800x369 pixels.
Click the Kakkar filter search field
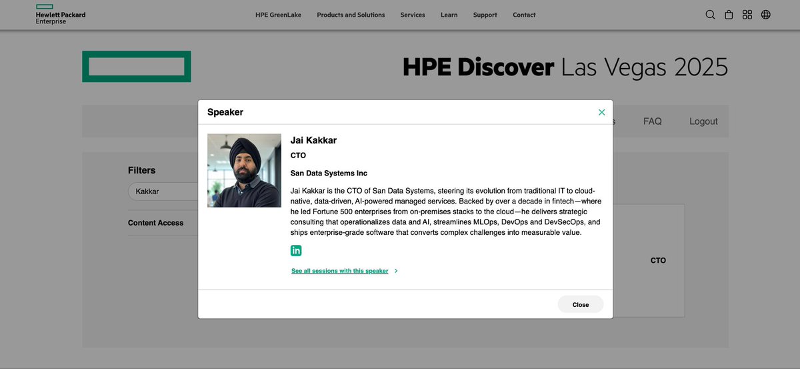pyautogui.click(x=163, y=192)
